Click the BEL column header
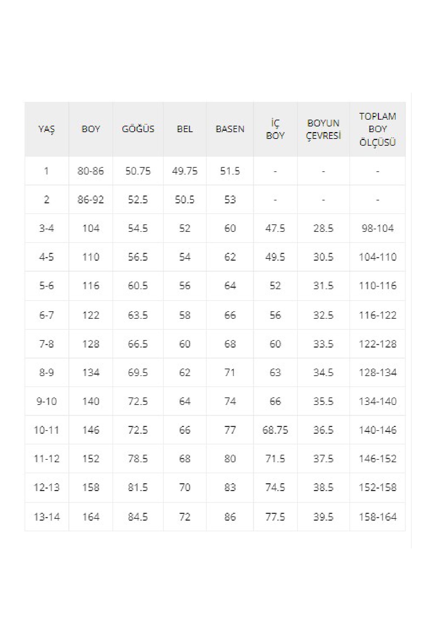 click(x=185, y=129)
